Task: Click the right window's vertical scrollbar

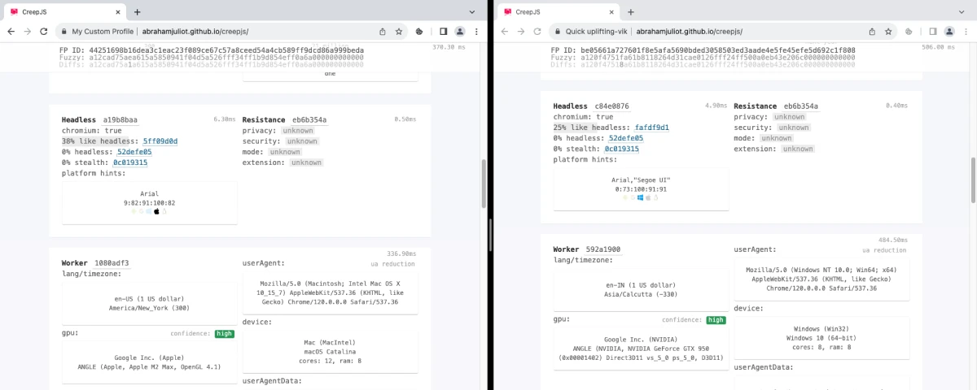Action: click(x=974, y=182)
